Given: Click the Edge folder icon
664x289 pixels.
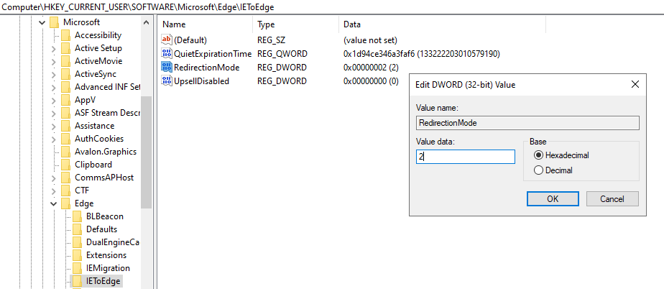Looking at the screenshot, I should click(65, 203).
